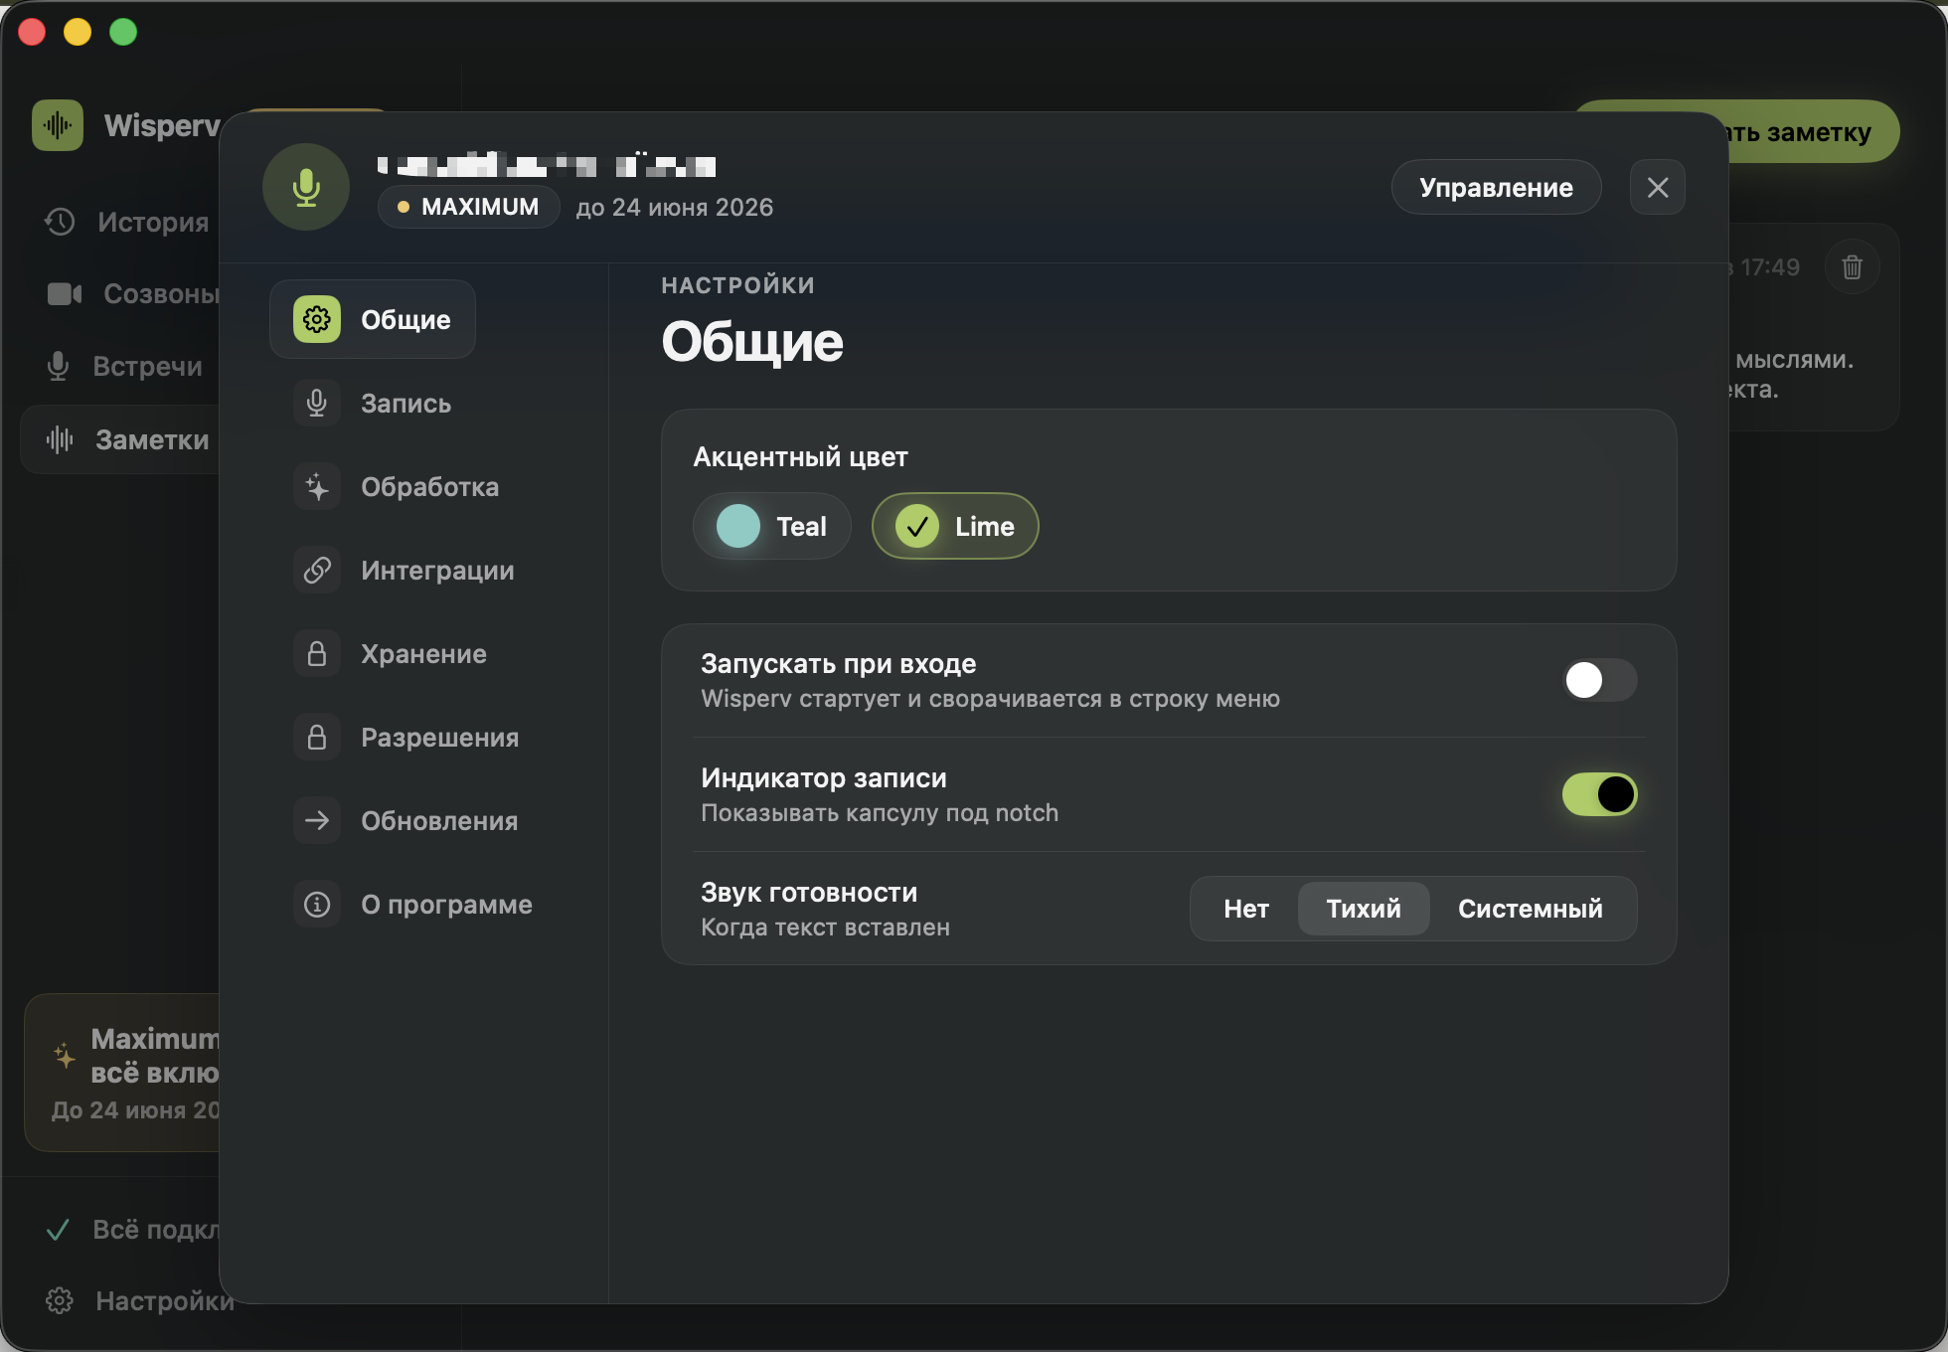Click the microphone icon for Встречи
The width and height of the screenshot is (1948, 1352).
click(58, 367)
